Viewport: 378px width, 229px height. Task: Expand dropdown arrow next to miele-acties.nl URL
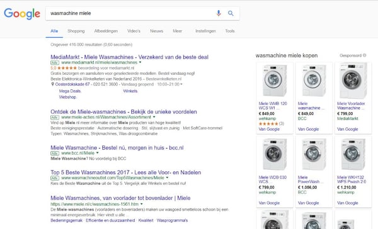(154, 117)
